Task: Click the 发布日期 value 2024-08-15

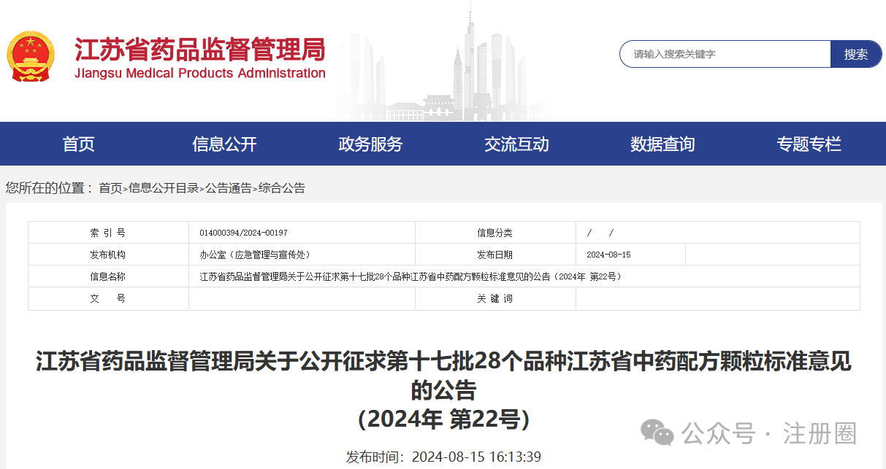Action: tap(608, 255)
